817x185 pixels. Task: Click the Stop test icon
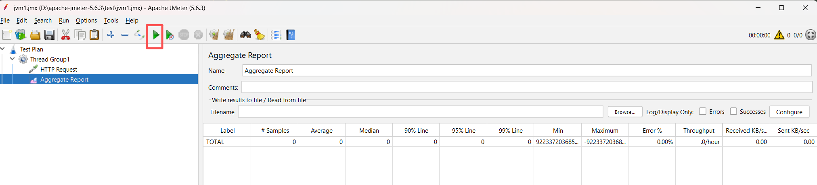click(184, 35)
